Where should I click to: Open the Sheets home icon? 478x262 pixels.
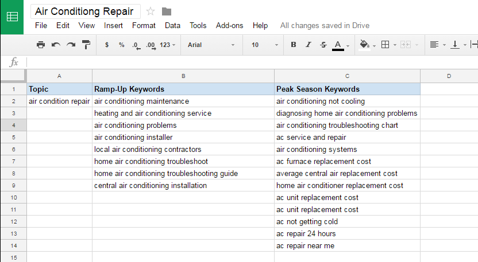click(12, 17)
